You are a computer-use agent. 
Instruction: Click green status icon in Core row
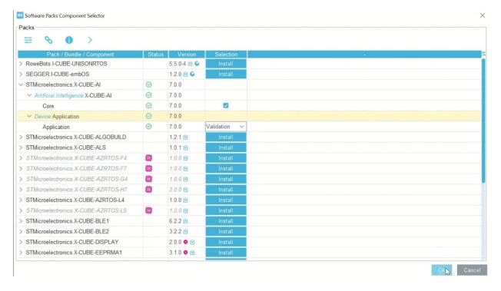pos(148,106)
